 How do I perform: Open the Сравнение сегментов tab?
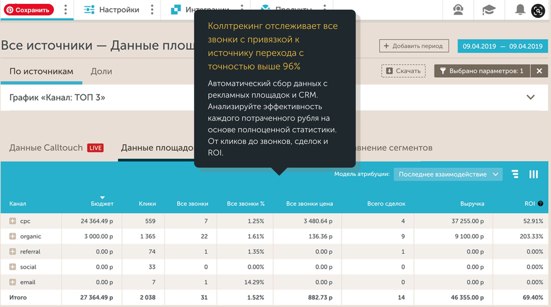[394, 148]
